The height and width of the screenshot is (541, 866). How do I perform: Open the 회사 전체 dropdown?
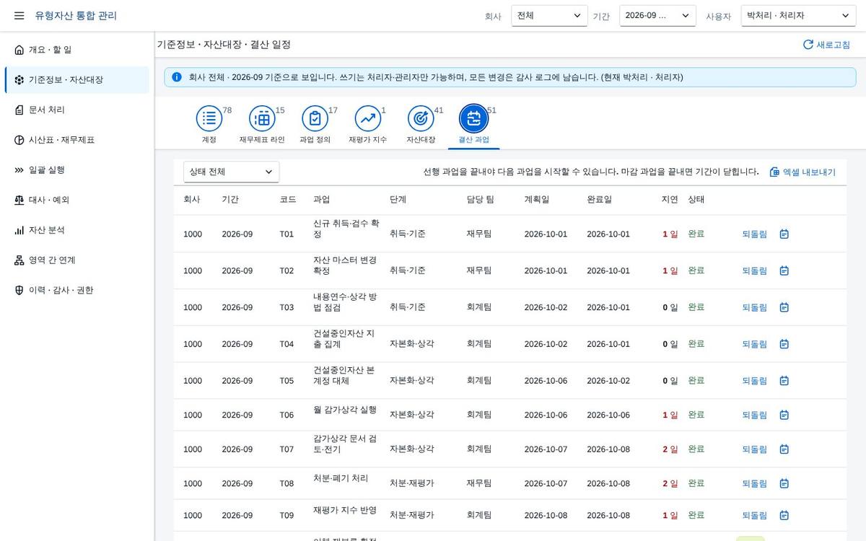click(549, 16)
